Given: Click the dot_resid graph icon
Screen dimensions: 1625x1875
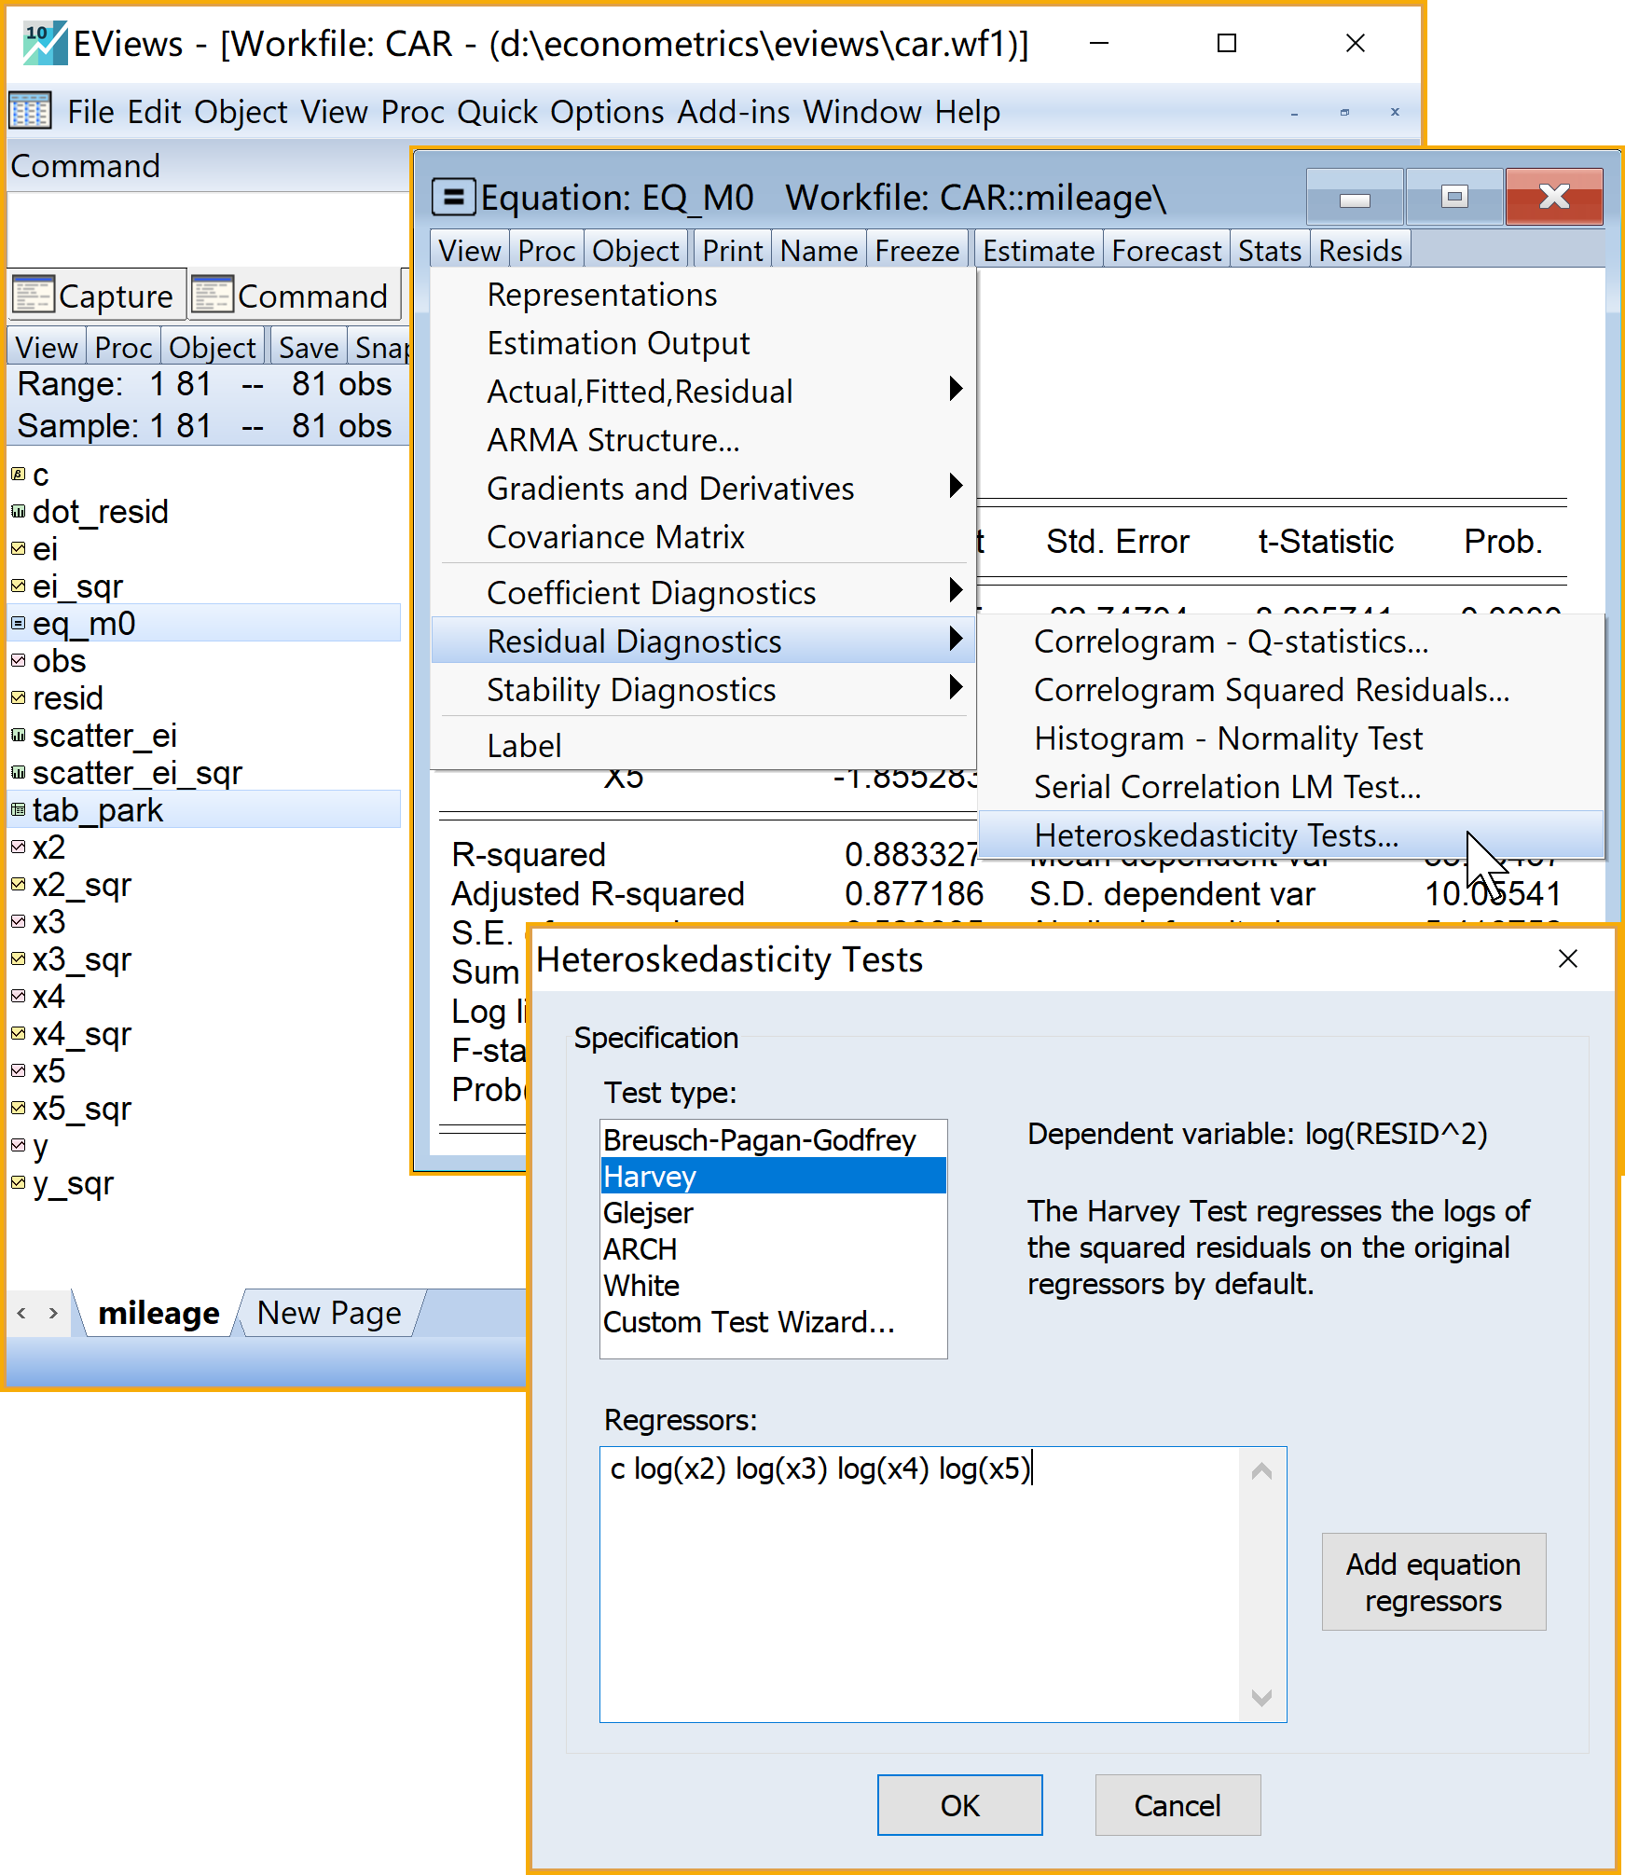Looking at the screenshot, I should coord(18,511).
